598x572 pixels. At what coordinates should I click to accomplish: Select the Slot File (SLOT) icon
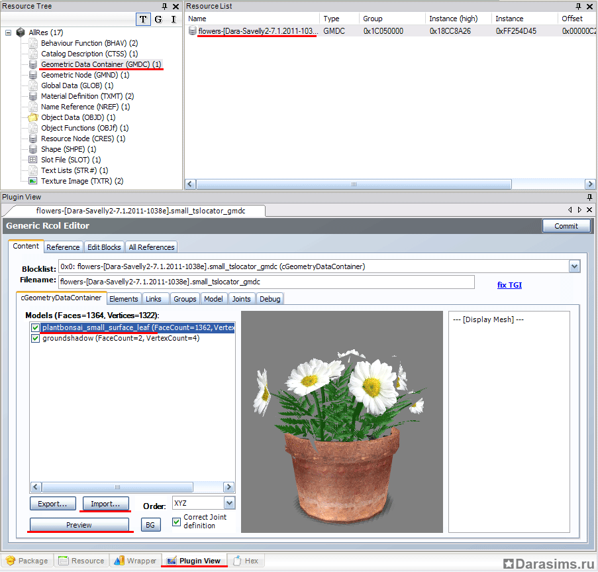[x=33, y=160]
